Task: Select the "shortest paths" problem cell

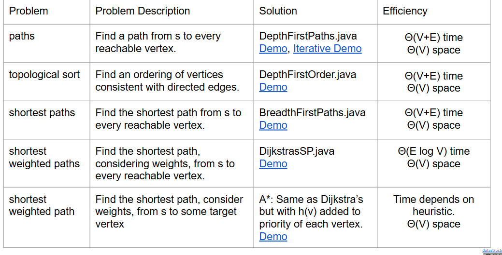Action: click(x=42, y=113)
